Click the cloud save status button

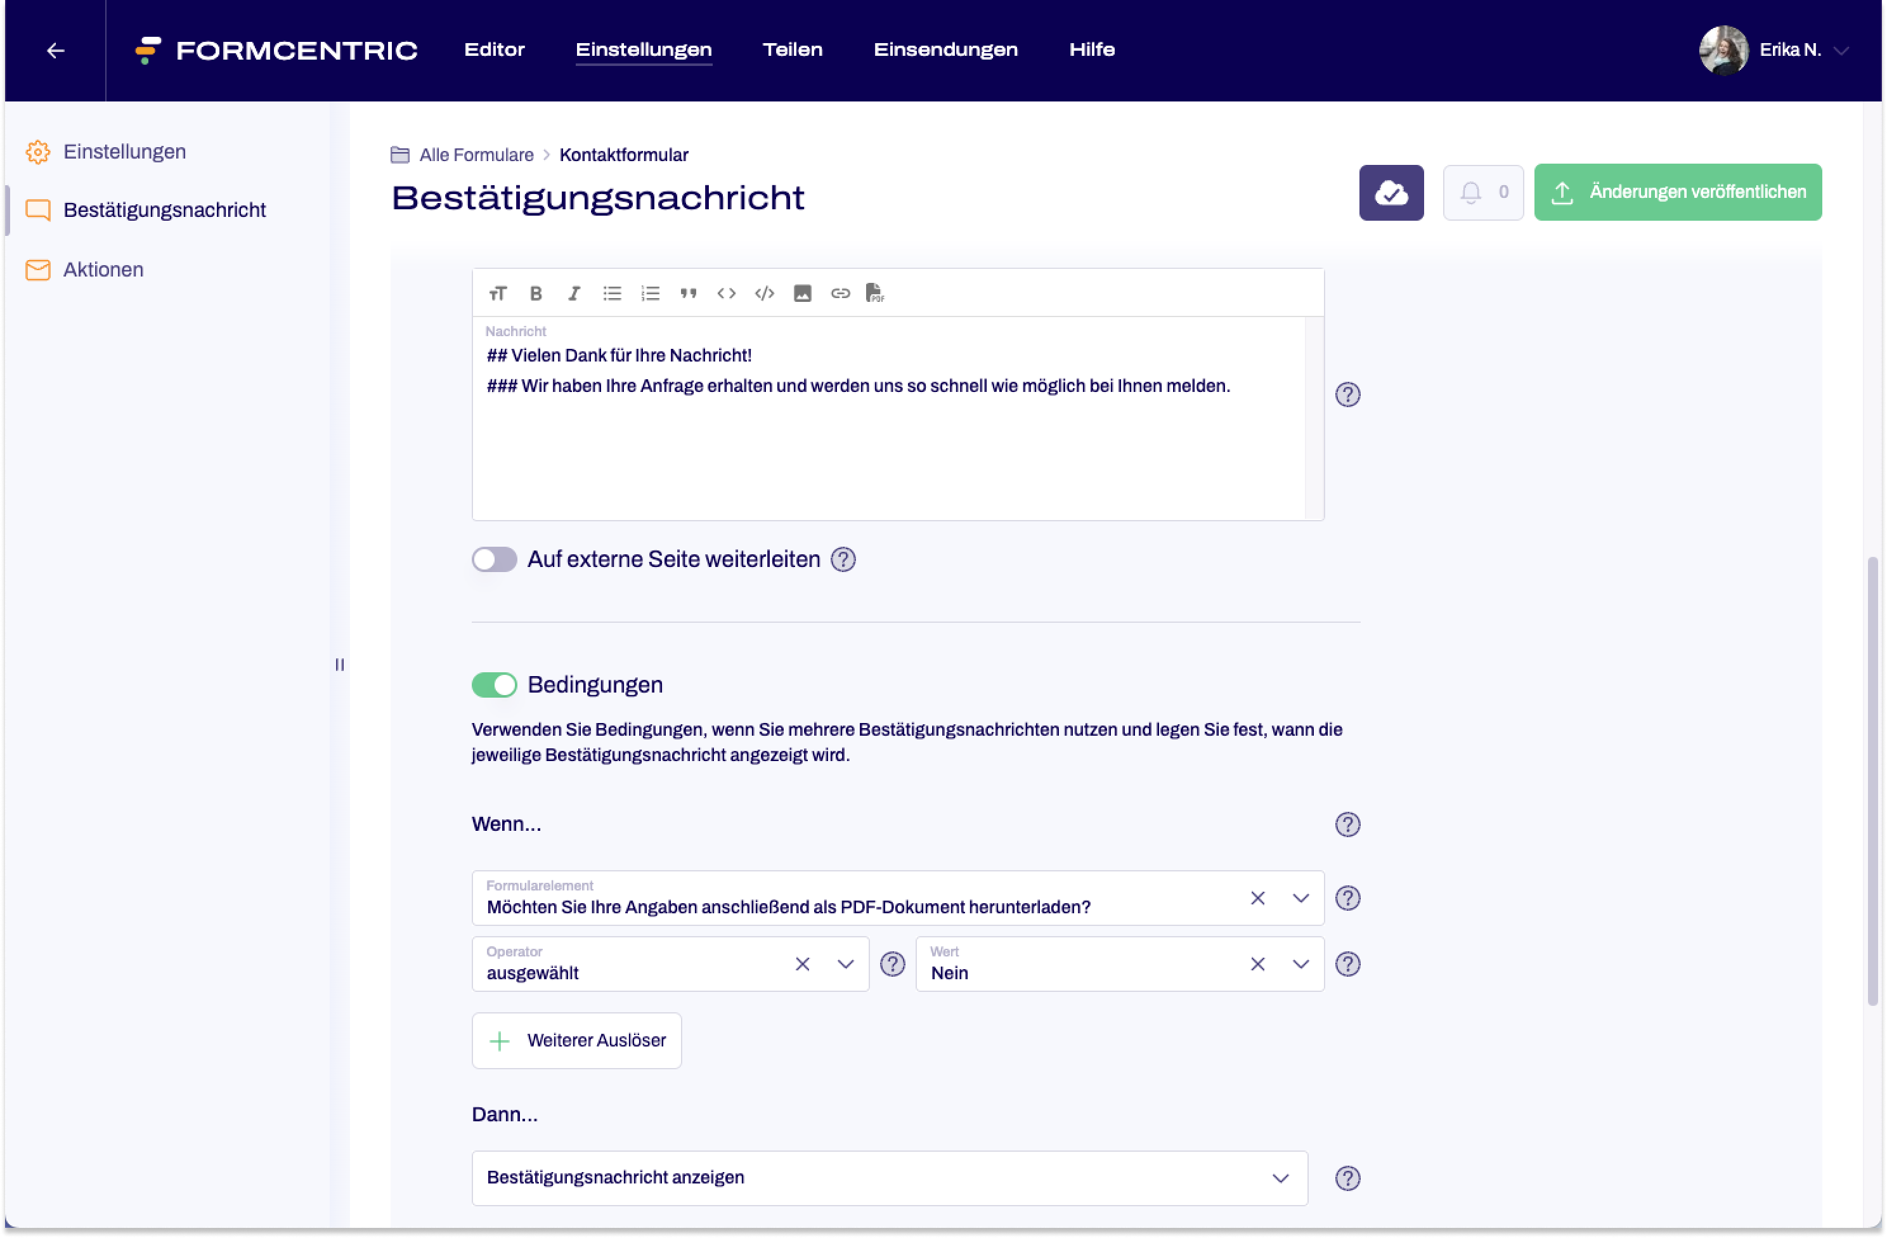tap(1391, 193)
